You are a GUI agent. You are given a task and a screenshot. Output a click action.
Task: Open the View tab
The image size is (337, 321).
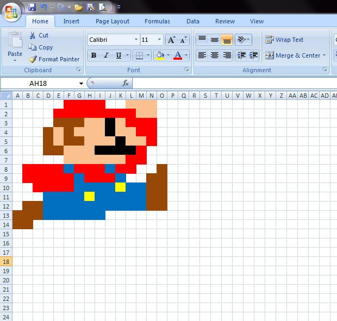click(x=257, y=21)
